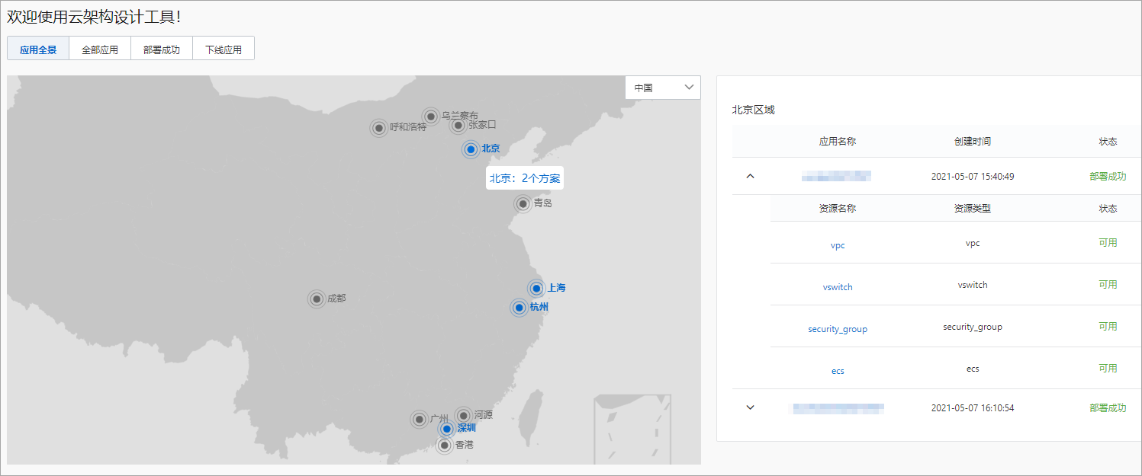This screenshot has width=1142, height=476.
Task: Open the vpc resource link
Action: 838,245
